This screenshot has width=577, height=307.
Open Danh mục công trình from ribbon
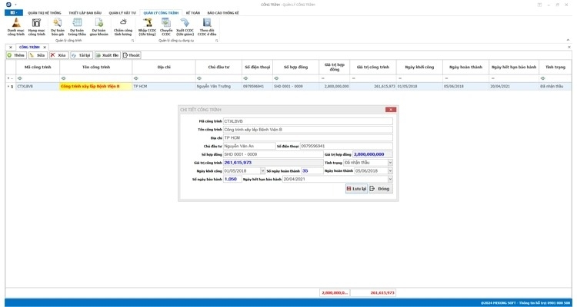point(15,27)
